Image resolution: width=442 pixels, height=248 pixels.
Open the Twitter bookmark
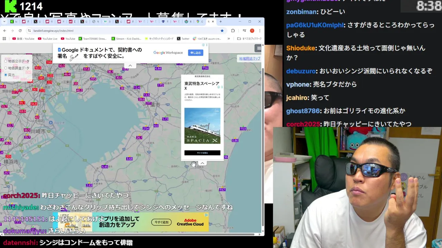click(x=183, y=39)
